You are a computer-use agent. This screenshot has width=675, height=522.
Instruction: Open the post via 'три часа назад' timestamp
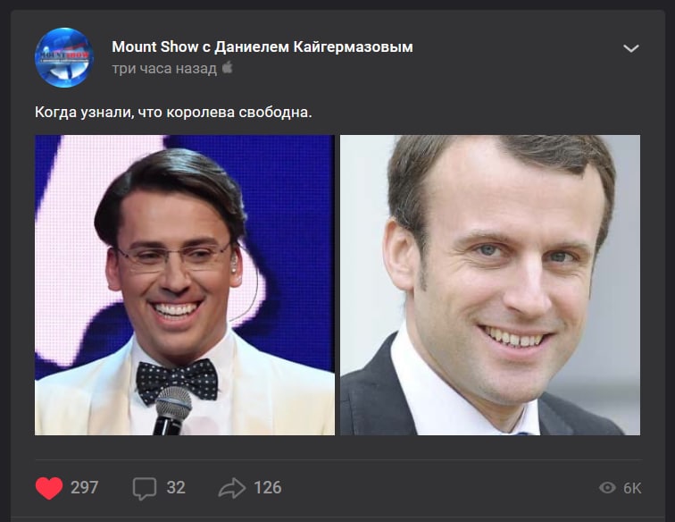[x=164, y=69]
